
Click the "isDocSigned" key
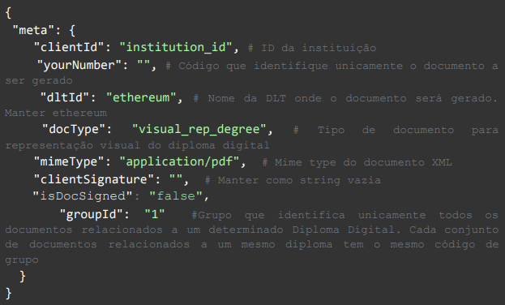pos(83,196)
